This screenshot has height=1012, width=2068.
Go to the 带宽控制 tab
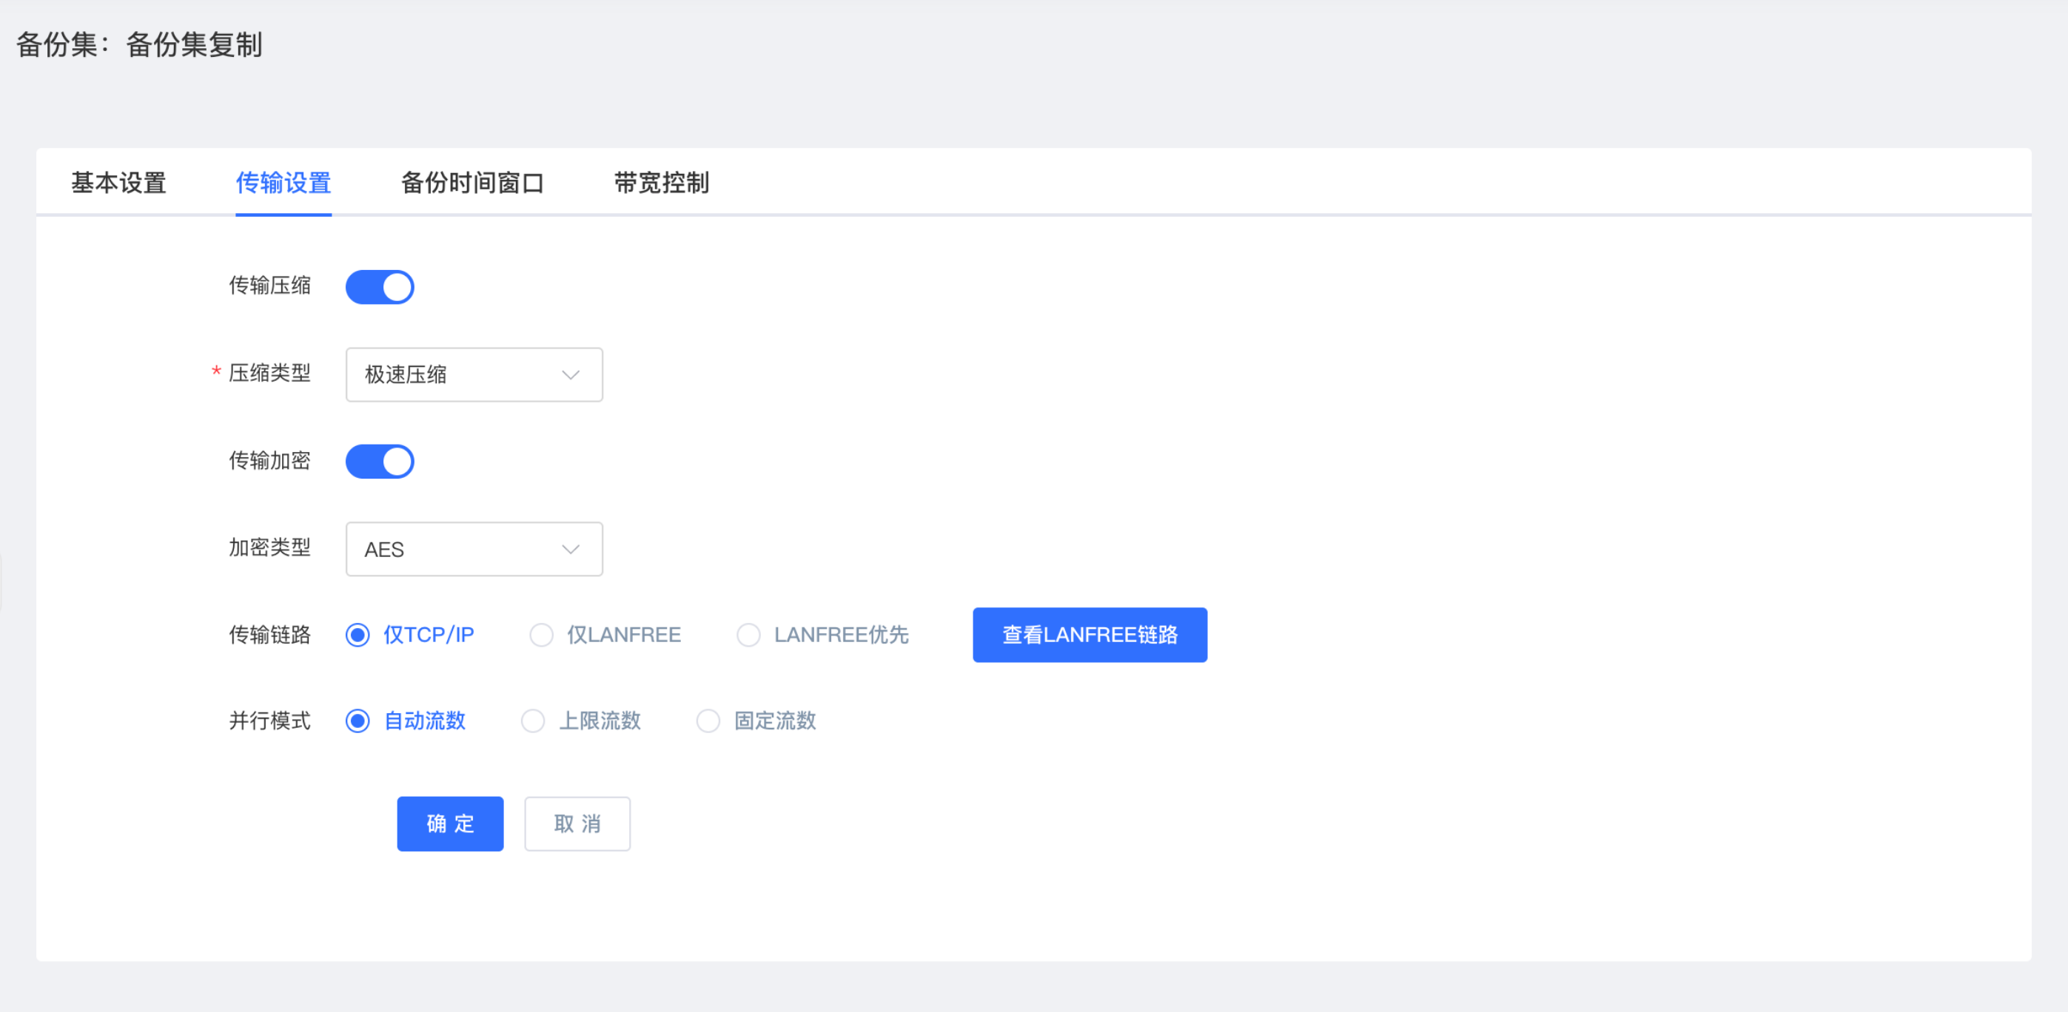click(x=662, y=183)
